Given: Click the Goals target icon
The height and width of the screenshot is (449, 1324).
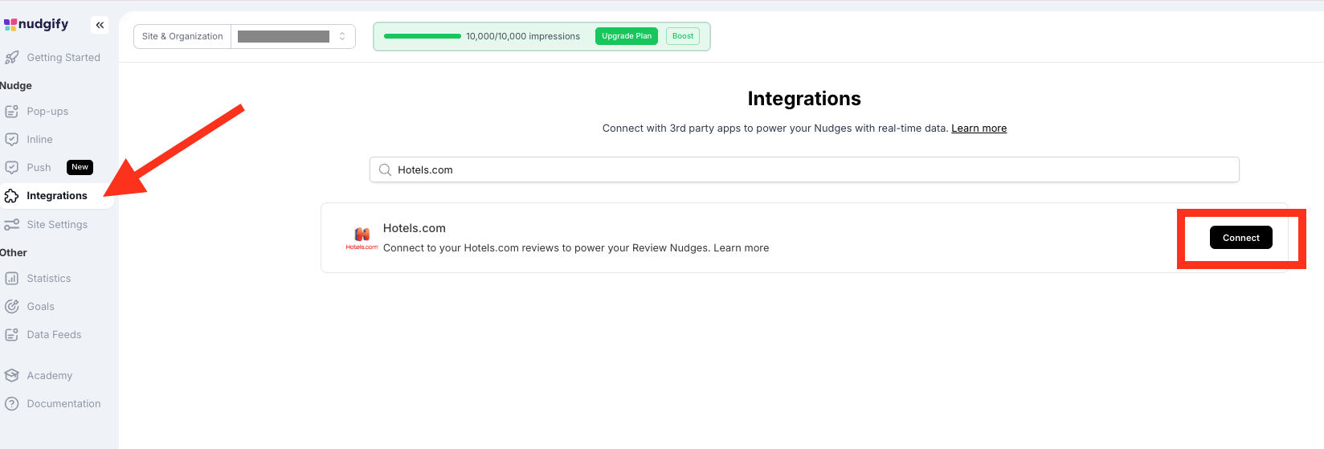Looking at the screenshot, I should coord(11,307).
